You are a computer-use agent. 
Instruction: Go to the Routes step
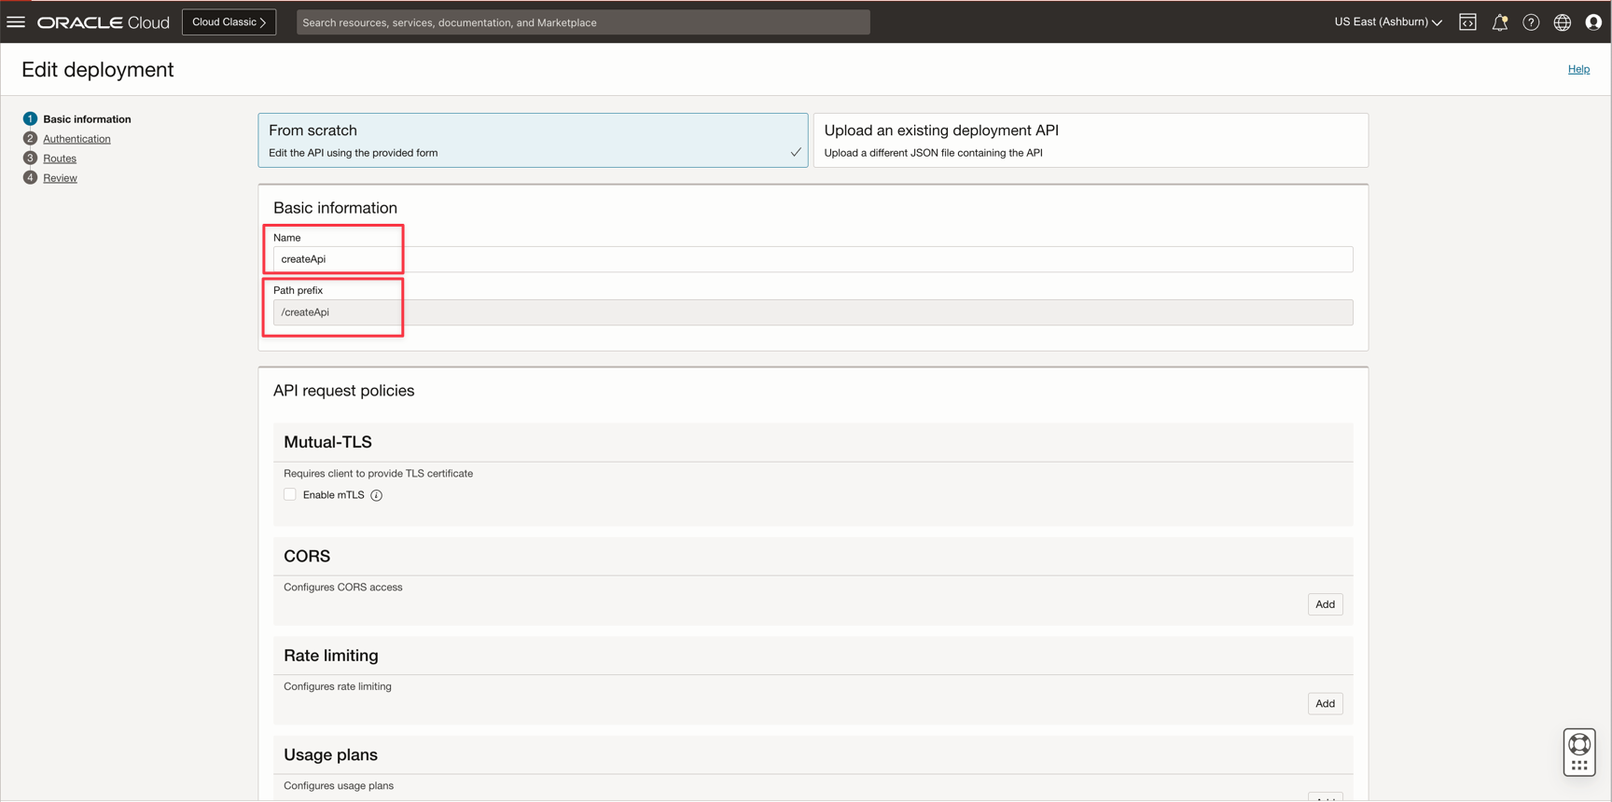pos(60,159)
